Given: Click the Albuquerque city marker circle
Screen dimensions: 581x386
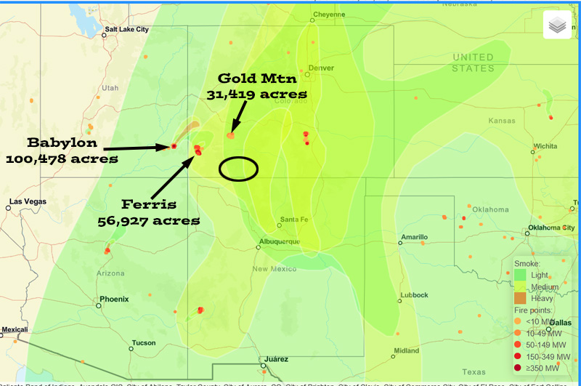Looking at the screenshot, I should pyautogui.click(x=259, y=247).
